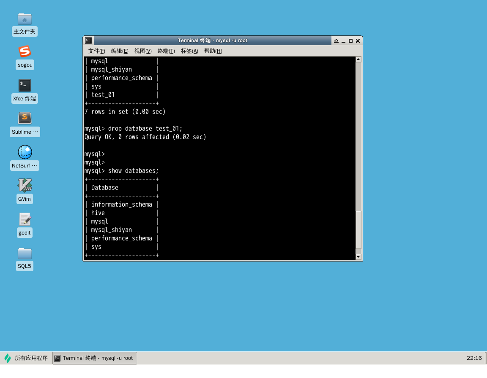Open the NetSurf browser icon

pyautogui.click(x=25, y=152)
